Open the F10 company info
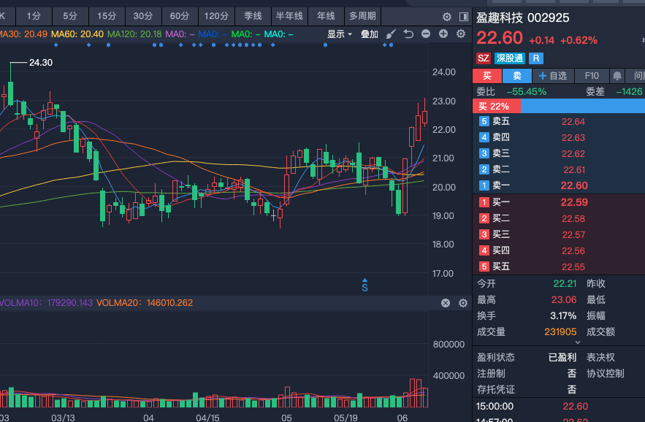This screenshot has height=422, width=645. point(592,76)
